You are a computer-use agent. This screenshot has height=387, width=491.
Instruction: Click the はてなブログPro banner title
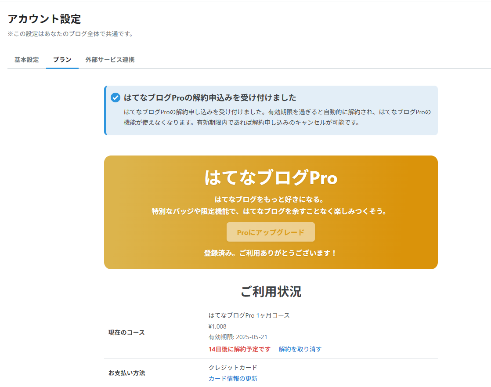pos(271,177)
